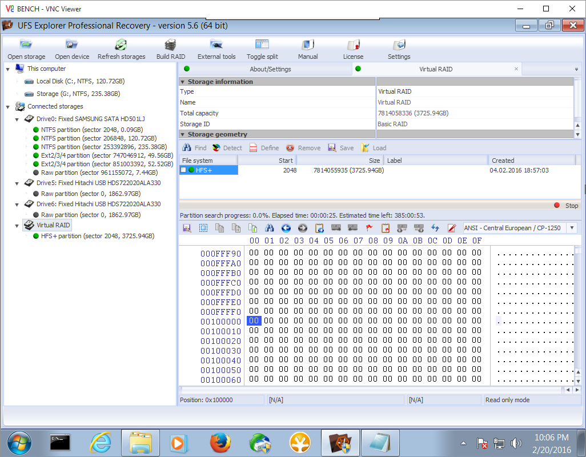Click the hex viewer save icon

tap(187, 228)
